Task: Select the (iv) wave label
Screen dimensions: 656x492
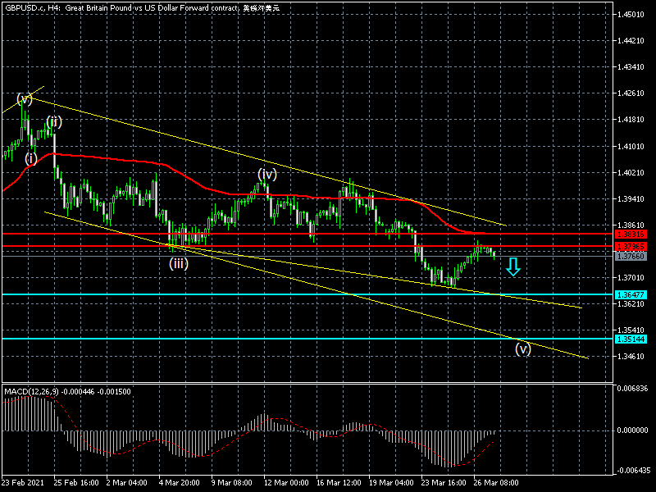Action: pos(267,174)
